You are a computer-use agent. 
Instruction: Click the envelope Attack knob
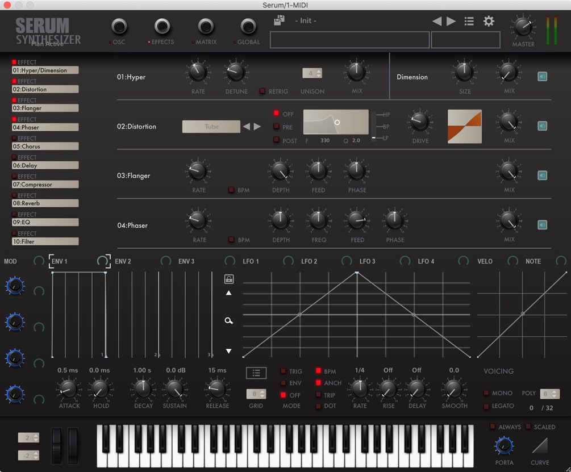point(68,389)
